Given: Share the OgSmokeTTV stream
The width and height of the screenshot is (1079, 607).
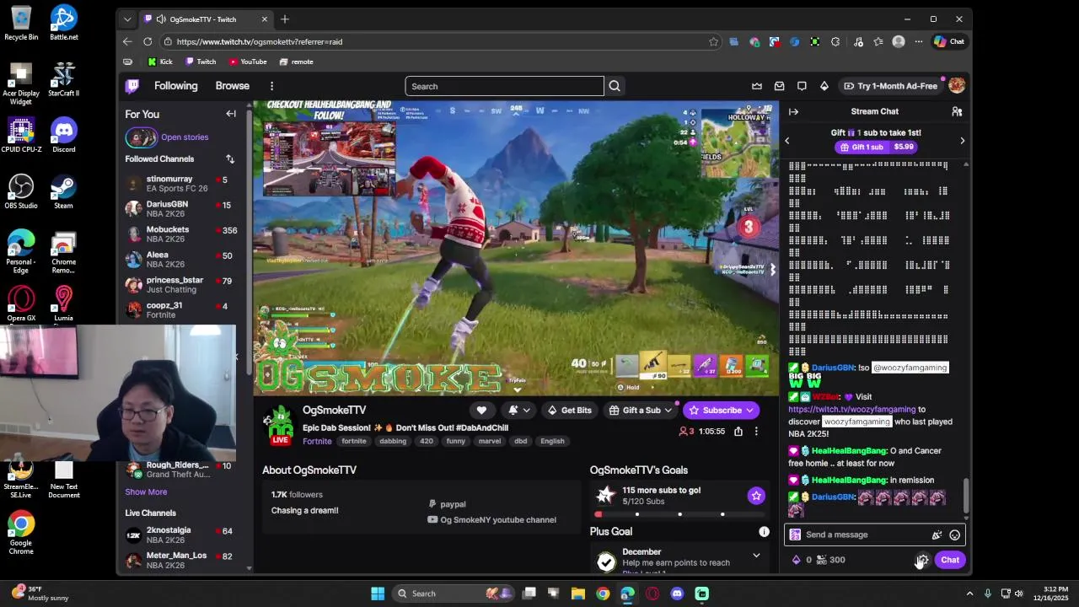Looking at the screenshot, I should pos(738,432).
